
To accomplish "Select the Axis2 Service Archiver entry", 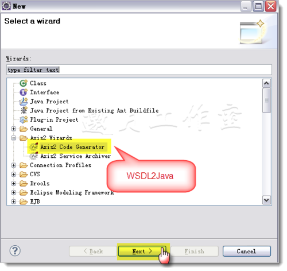I will [x=75, y=156].
